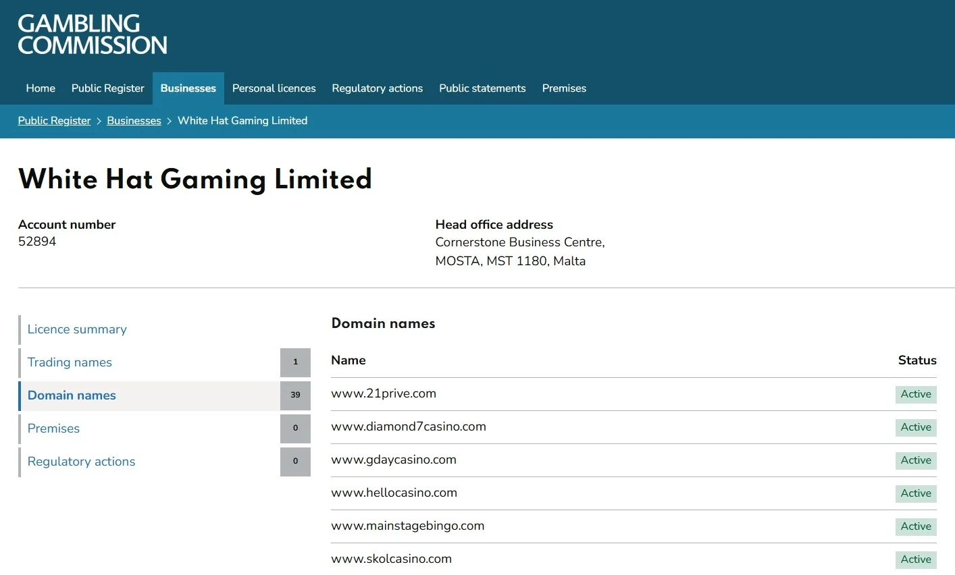This screenshot has width=955, height=575.
Task: Click White Hat Gaming Limited breadcrumb text
Action: (242, 121)
